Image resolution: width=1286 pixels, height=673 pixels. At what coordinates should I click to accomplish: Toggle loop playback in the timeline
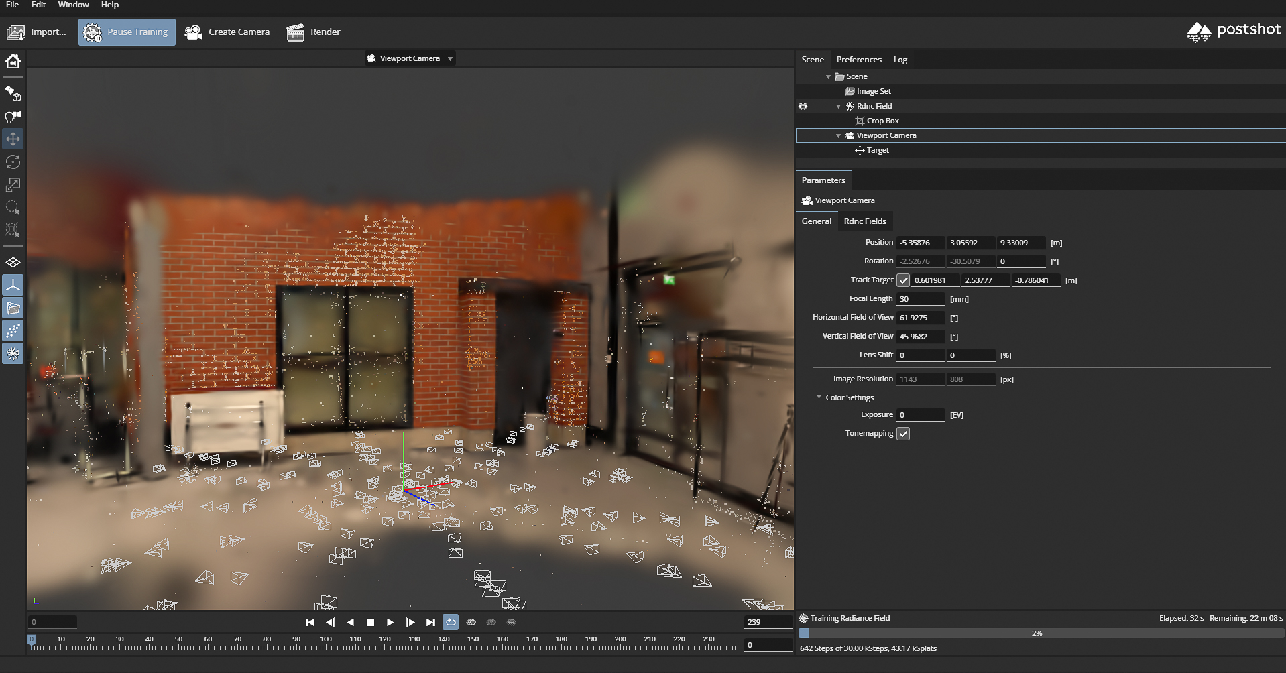coord(451,622)
